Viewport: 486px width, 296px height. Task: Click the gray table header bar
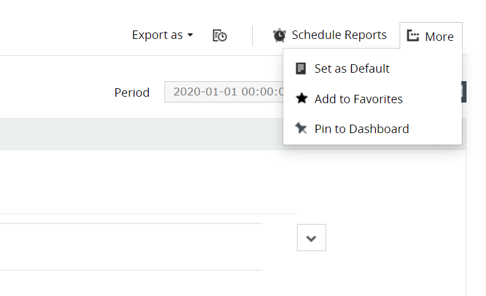click(130, 134)
